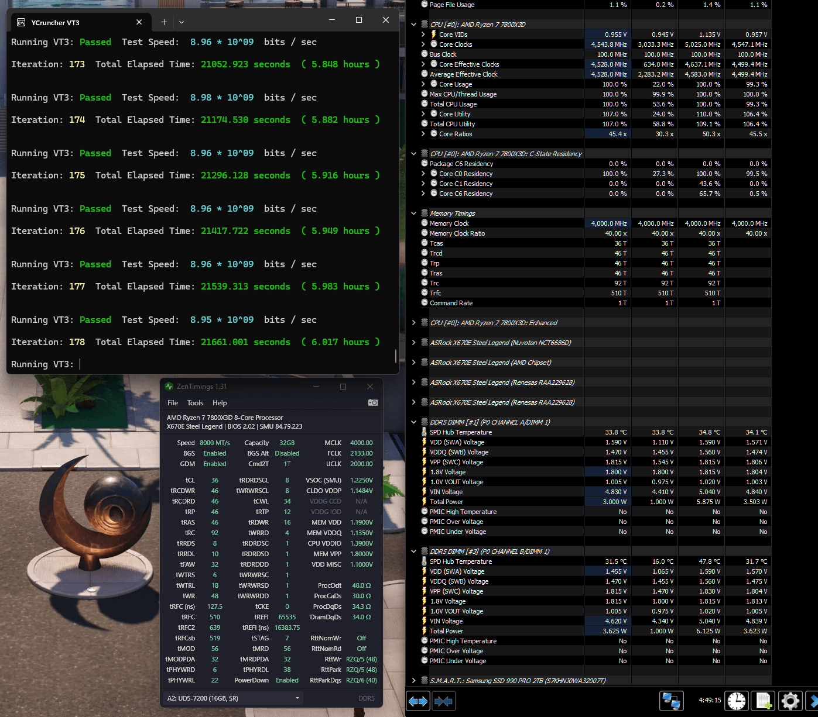This screenshot has width=818, height=717.
Task: Click the FCLK value 2133.00
Action: [x=361, y=453]
